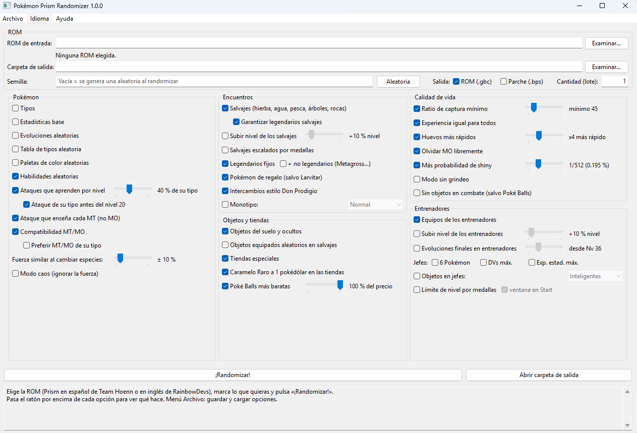Click the app icon in title bar

tap(7, 6)
